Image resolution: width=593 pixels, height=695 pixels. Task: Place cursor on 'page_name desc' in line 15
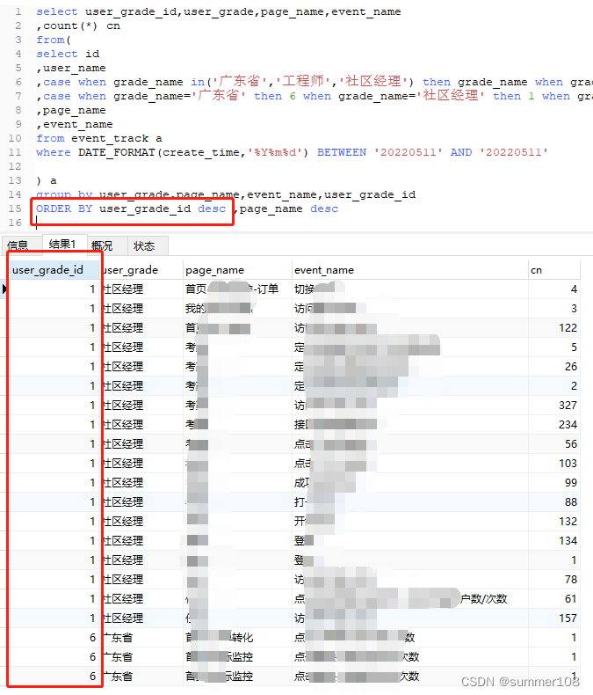tap(288, 208)
